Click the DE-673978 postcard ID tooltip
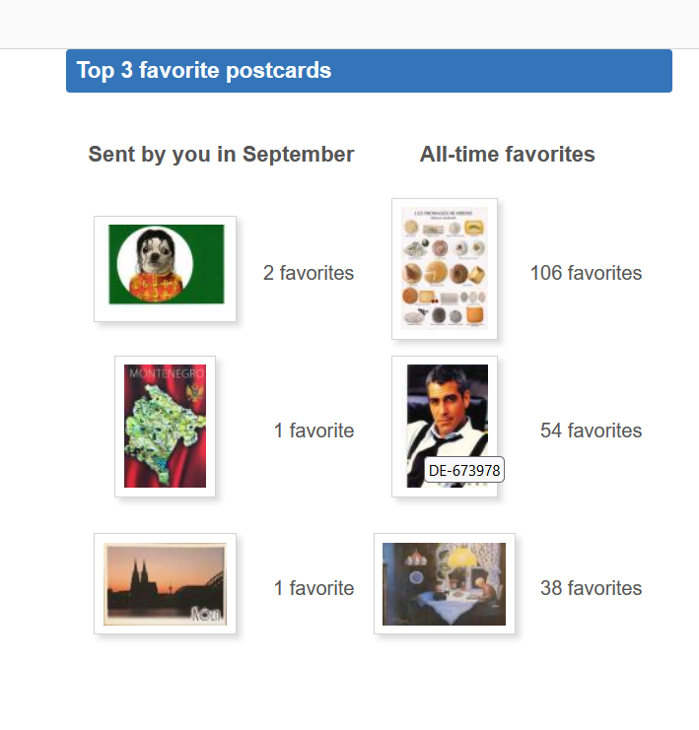Image resolution: width=699 pixels, height=730 pixels. (x=464, y=471)
